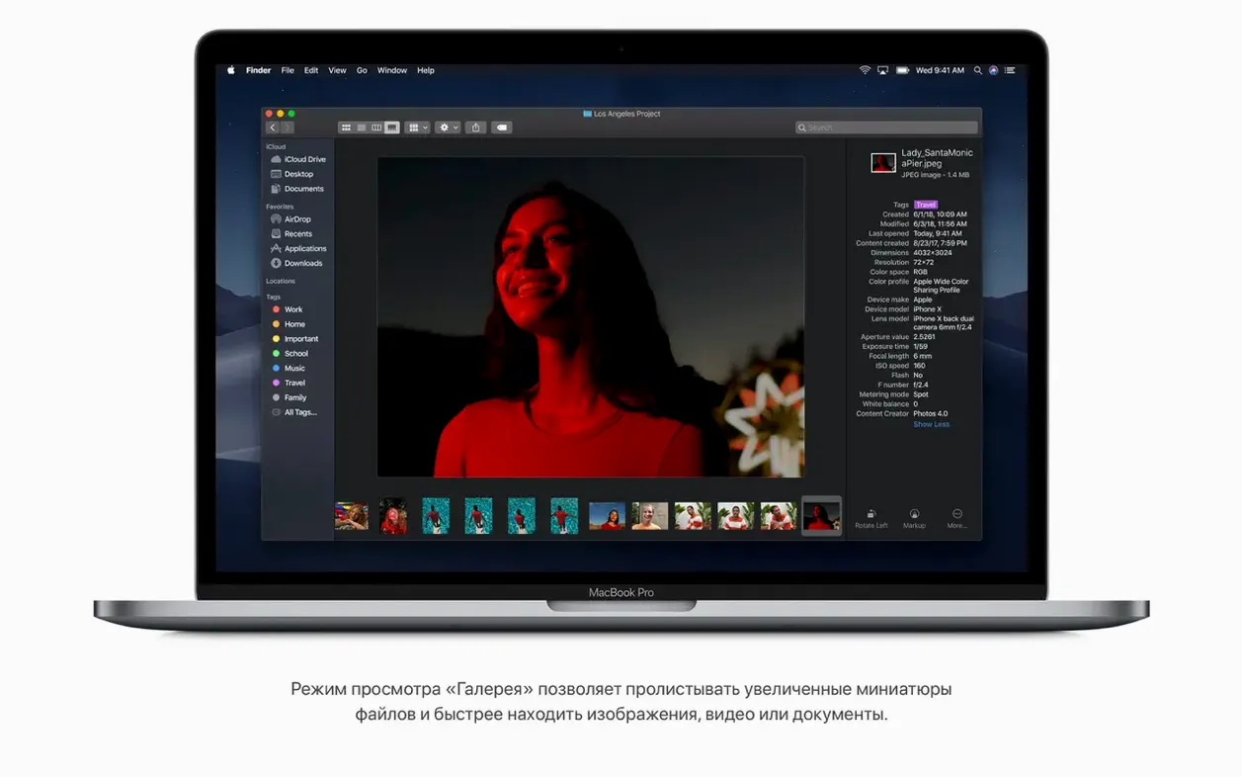Open the View menu
The image size is (1242, 777).
337,70
